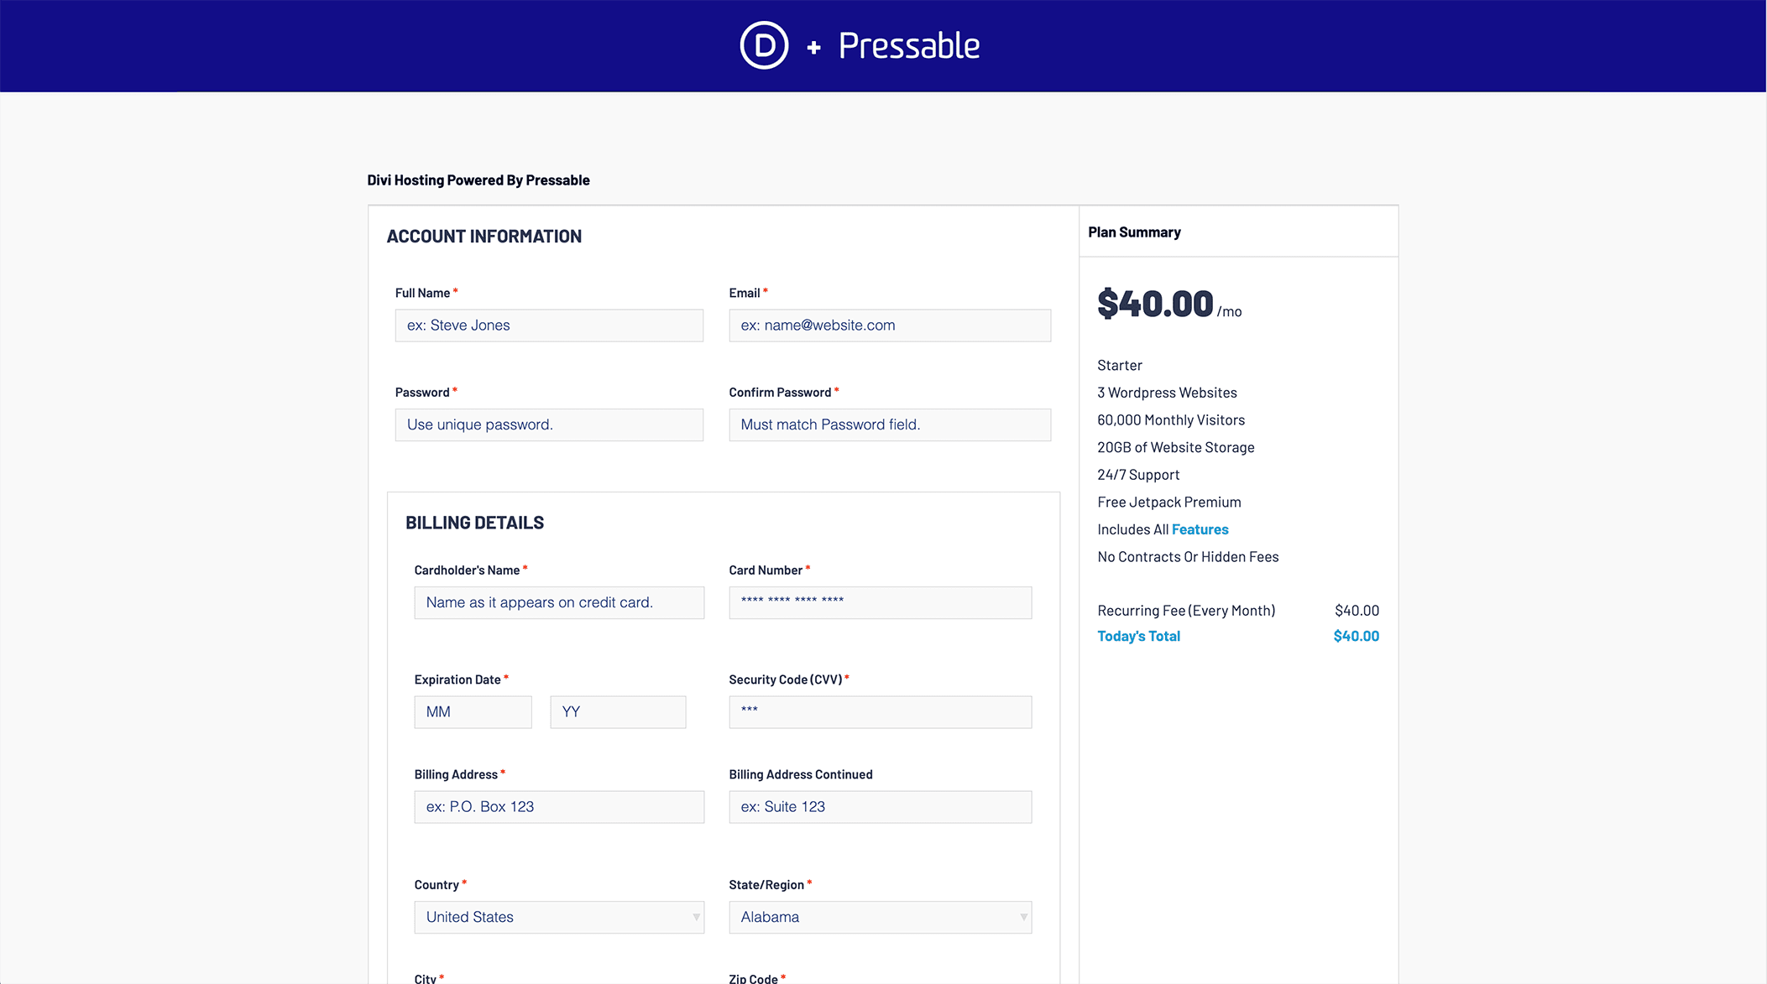This screenshot has width=1767, height=984.
Task: Open the Country dropdown showing United States
Action: point(559,917)
